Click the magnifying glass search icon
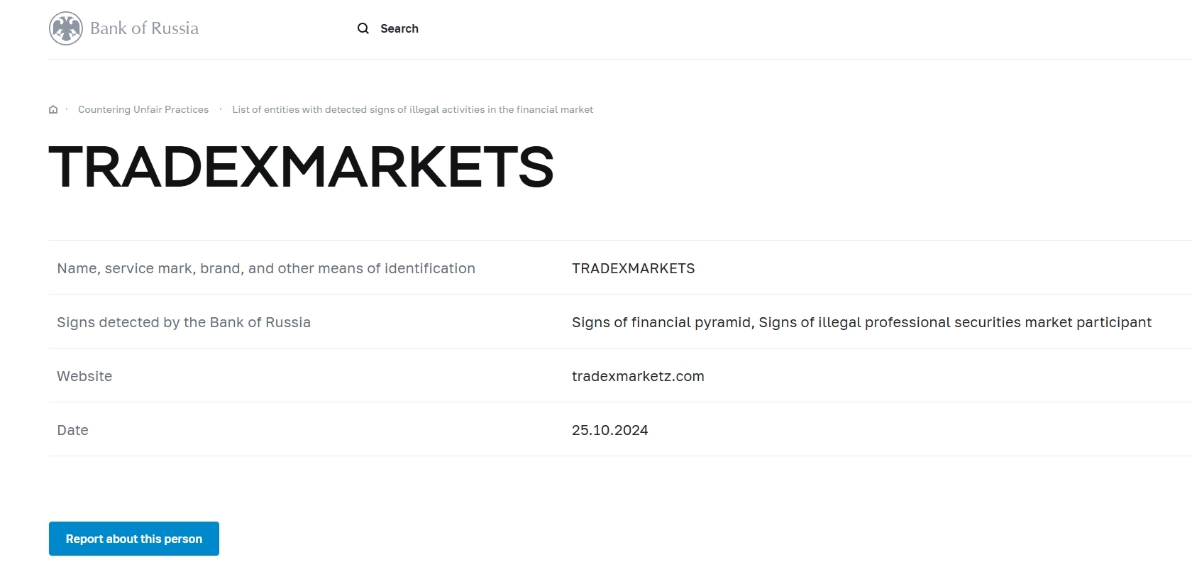Viewport: 1192px width, 572px height. click(x=363, y=28)
